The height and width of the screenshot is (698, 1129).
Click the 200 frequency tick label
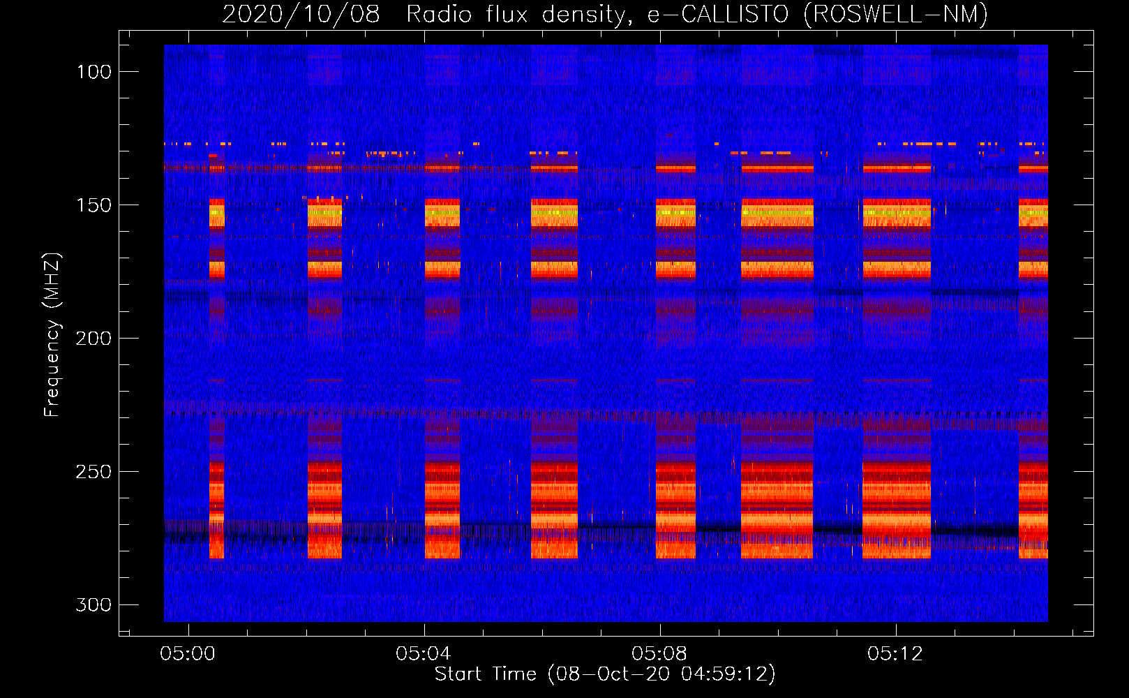point(94,339)
